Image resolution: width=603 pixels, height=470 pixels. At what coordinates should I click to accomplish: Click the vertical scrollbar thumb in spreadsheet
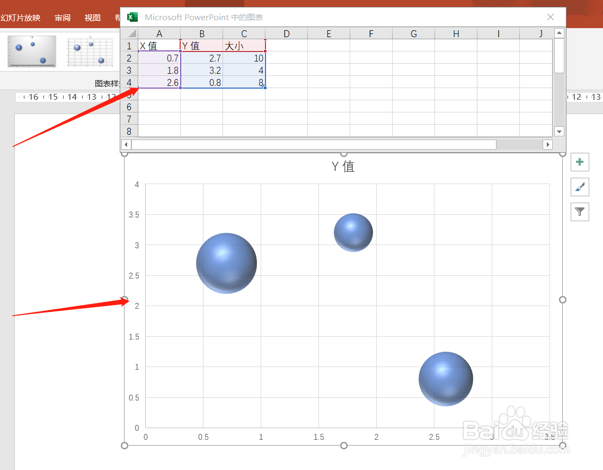(559, 55)
